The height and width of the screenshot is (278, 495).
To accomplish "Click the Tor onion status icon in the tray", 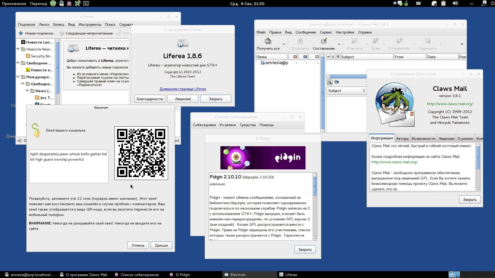I will click(x=406, y=3).
